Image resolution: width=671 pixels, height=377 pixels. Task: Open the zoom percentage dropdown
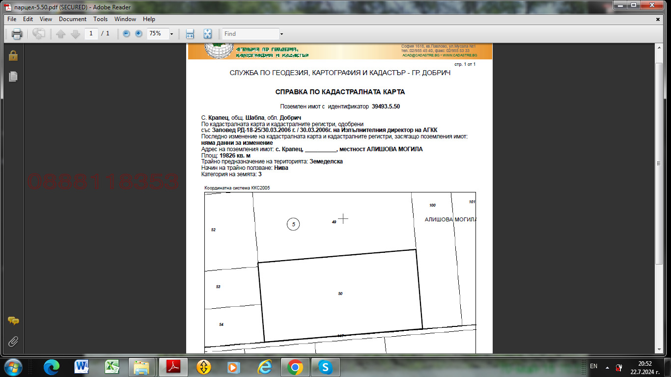pyautogui.click(x=170, y=33)
